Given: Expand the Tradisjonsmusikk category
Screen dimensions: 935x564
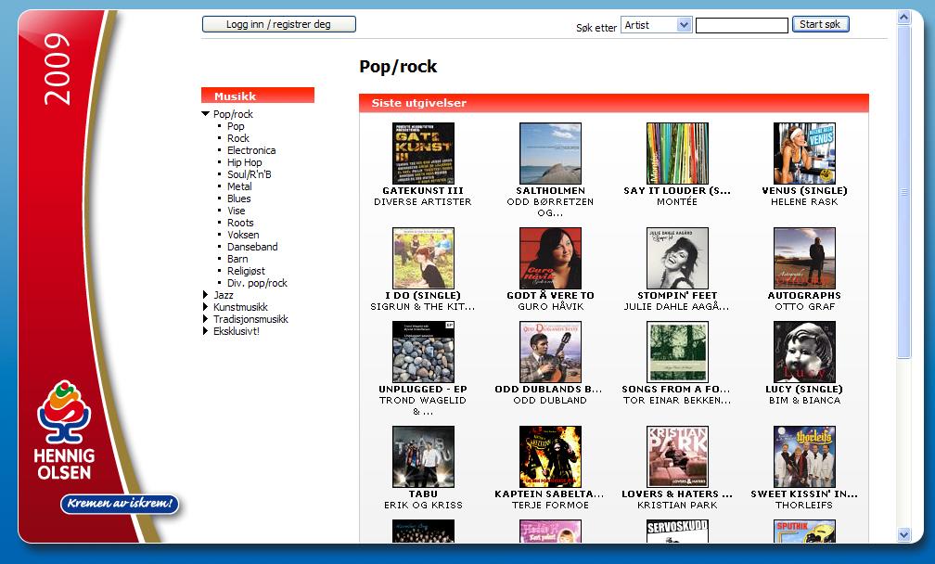Looking at the screenshot, I should pos(205,319).
